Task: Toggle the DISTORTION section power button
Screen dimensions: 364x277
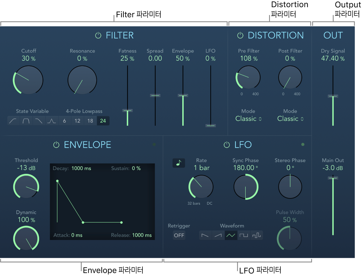Action: (x=240, y=35)
